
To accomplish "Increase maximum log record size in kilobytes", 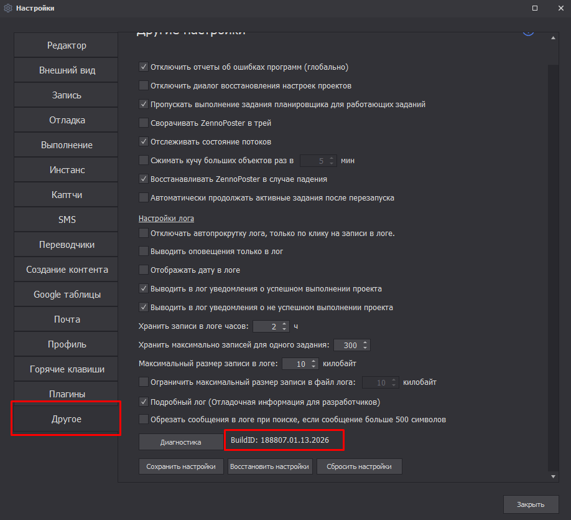I will 314,361.
